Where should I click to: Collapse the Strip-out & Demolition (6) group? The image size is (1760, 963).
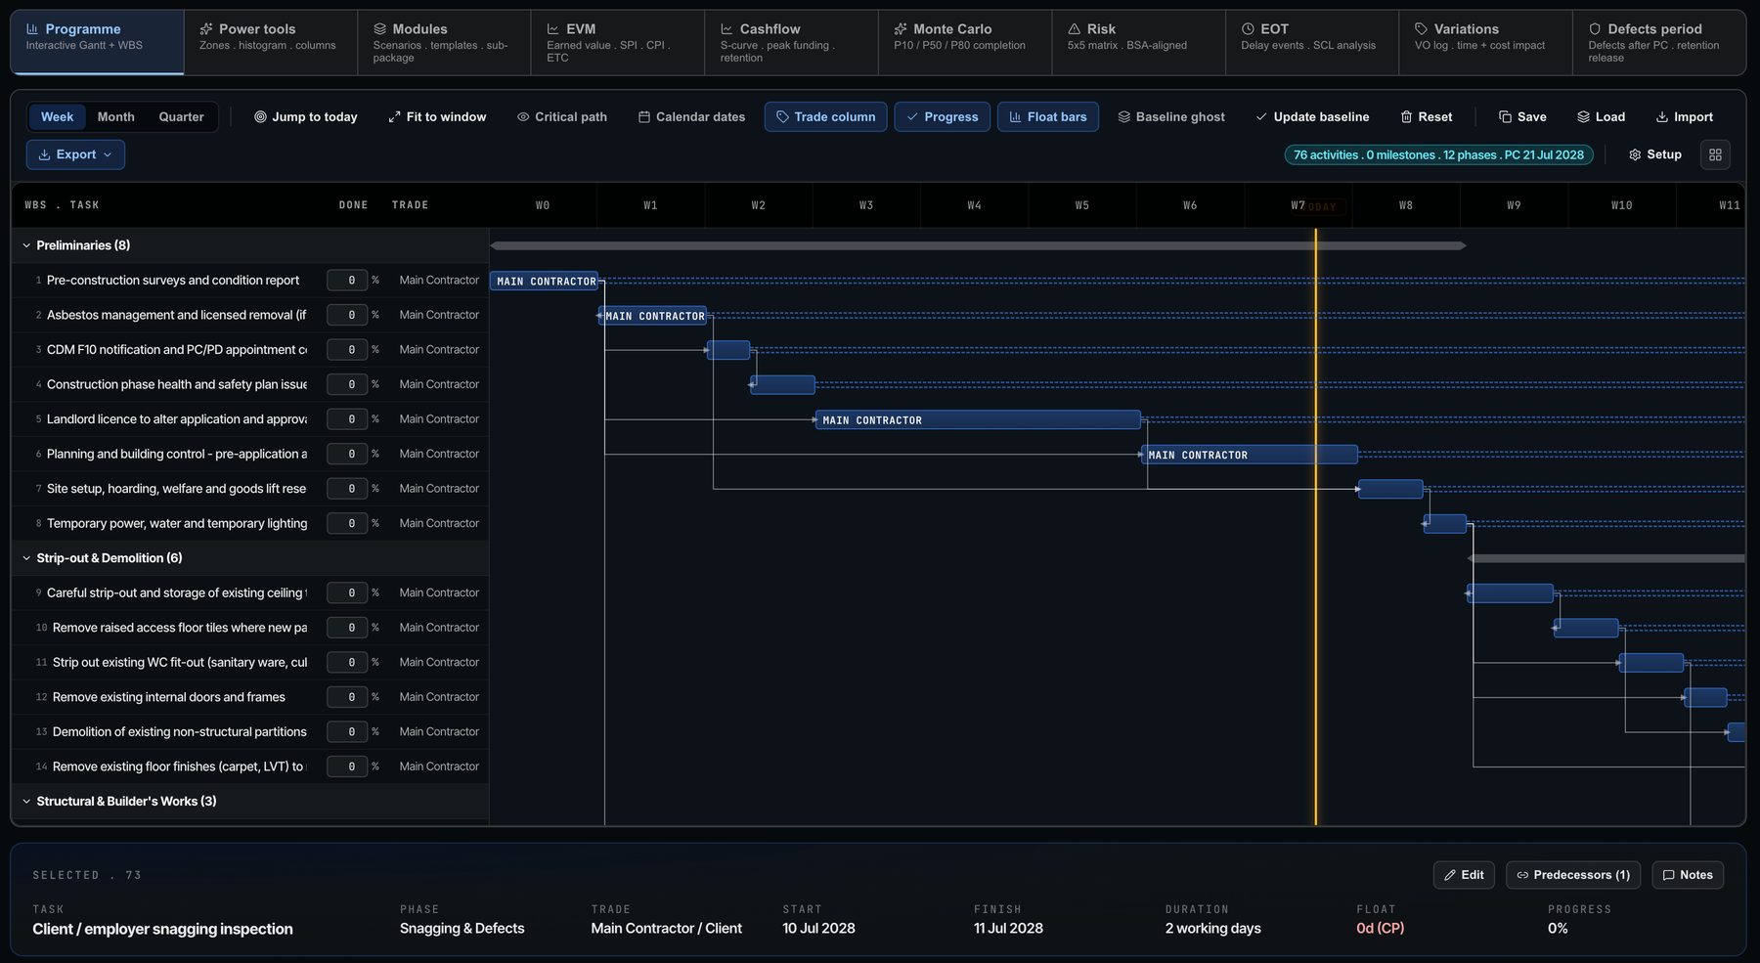point(26,558)
